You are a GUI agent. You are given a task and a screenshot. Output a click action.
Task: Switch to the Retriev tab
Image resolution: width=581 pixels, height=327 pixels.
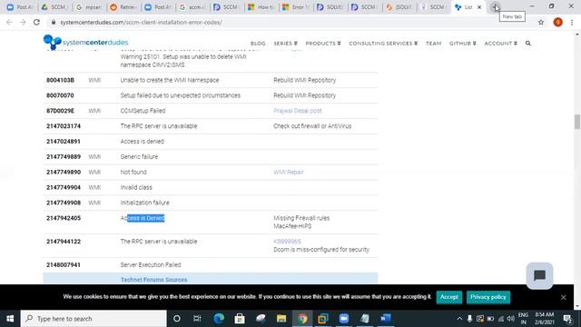pos(123,7)
